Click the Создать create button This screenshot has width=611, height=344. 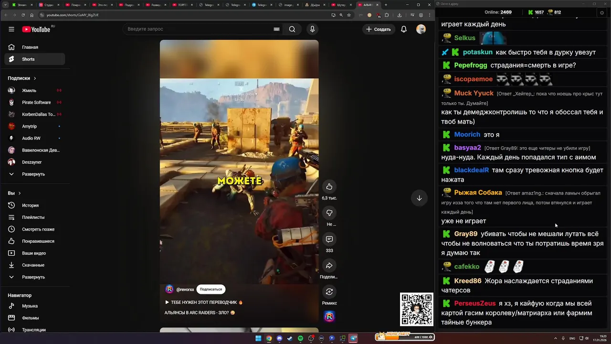379,29
